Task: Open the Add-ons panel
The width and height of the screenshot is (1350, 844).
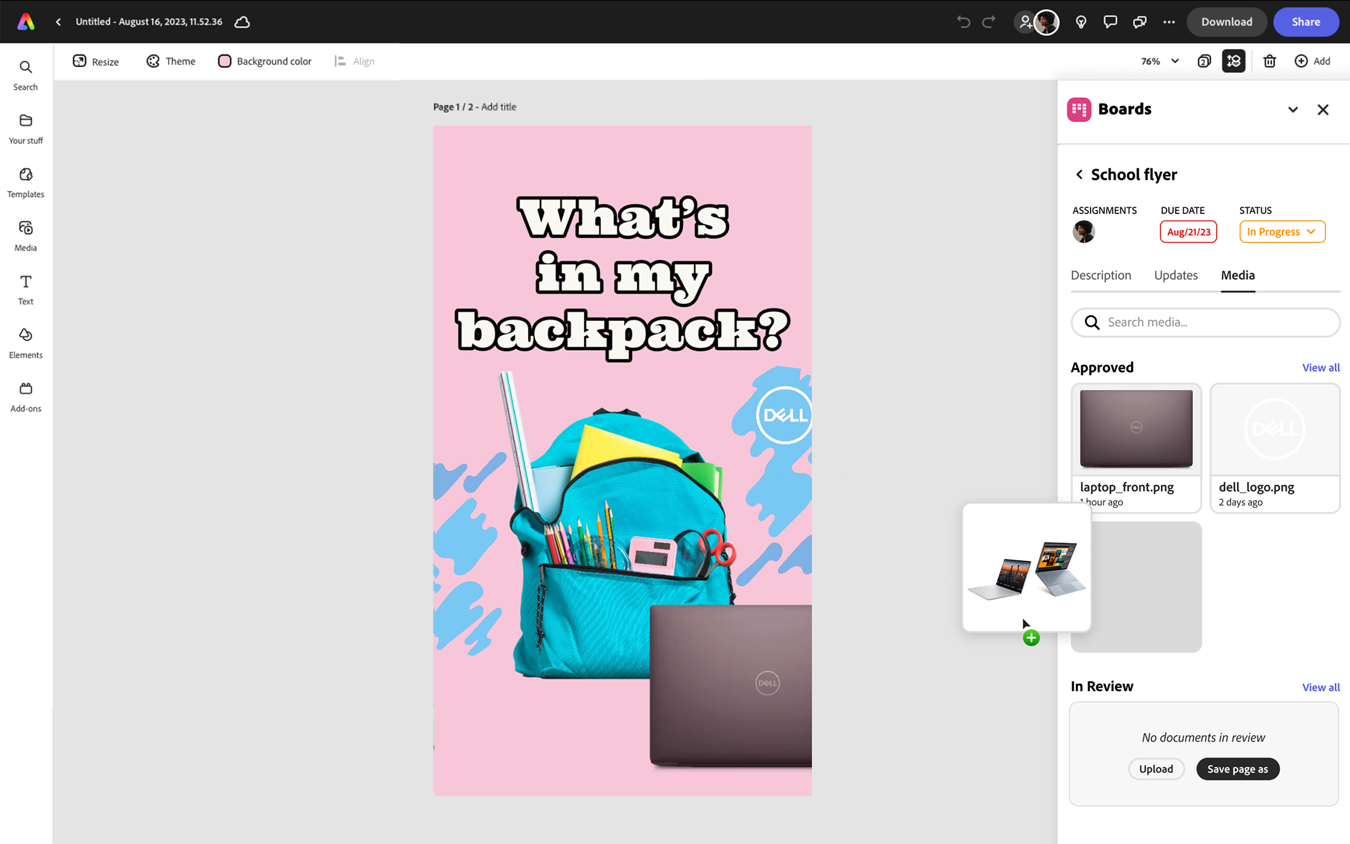Action: tap(25, 395)
